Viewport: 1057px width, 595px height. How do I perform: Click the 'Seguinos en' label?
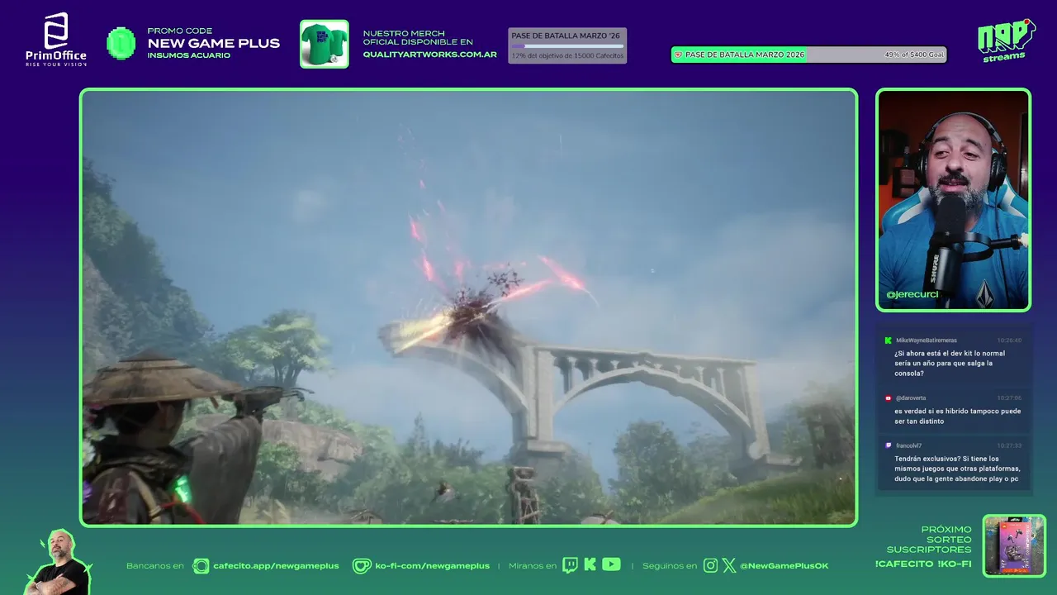point(670,565)
